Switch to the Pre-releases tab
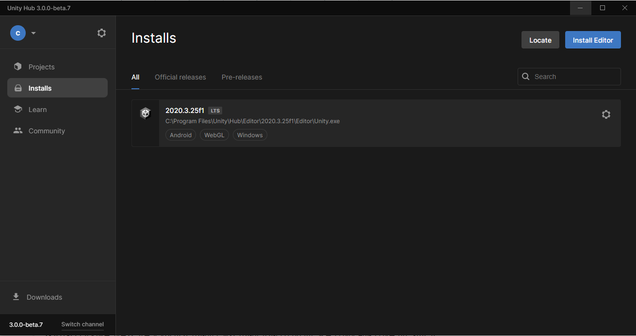This screenshot has width=636, height=336. (242, 77)
